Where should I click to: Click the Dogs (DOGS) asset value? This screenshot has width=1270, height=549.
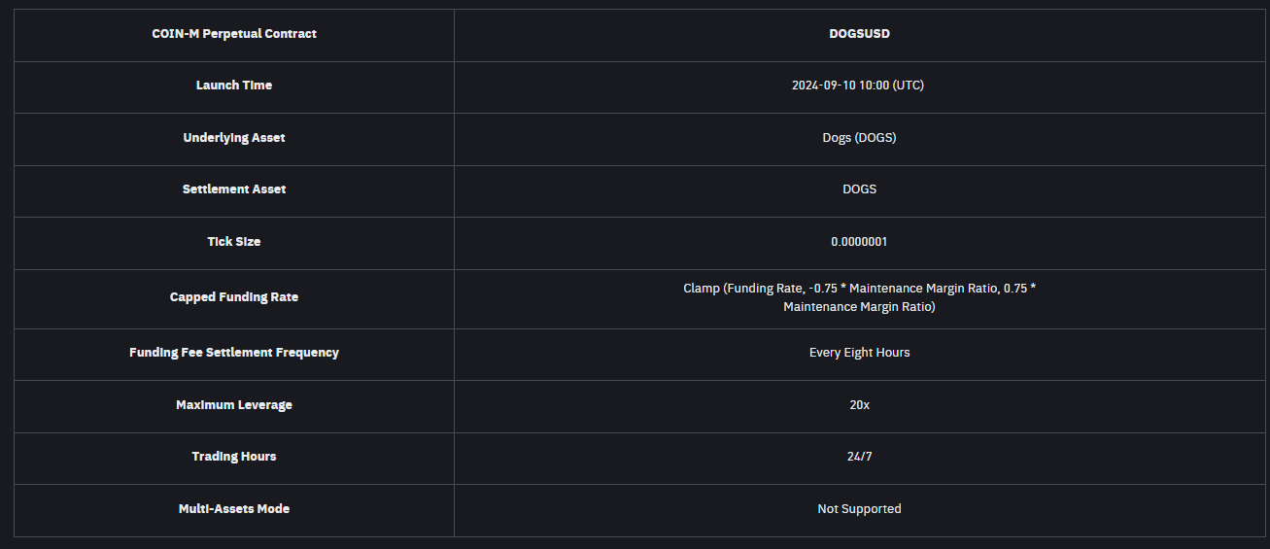point(859,138)
